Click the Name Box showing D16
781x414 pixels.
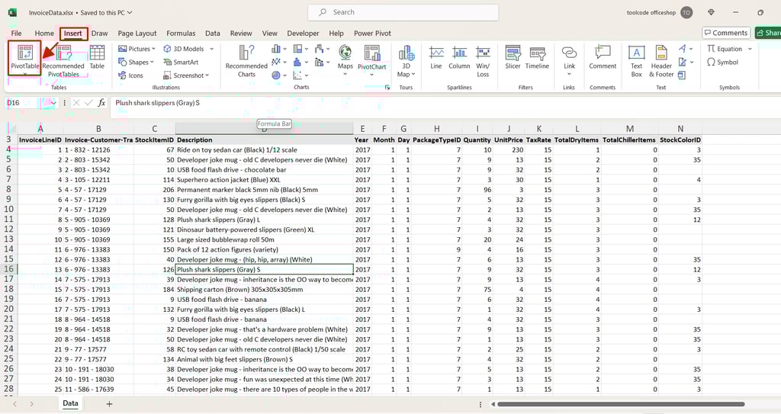point(31,103)
